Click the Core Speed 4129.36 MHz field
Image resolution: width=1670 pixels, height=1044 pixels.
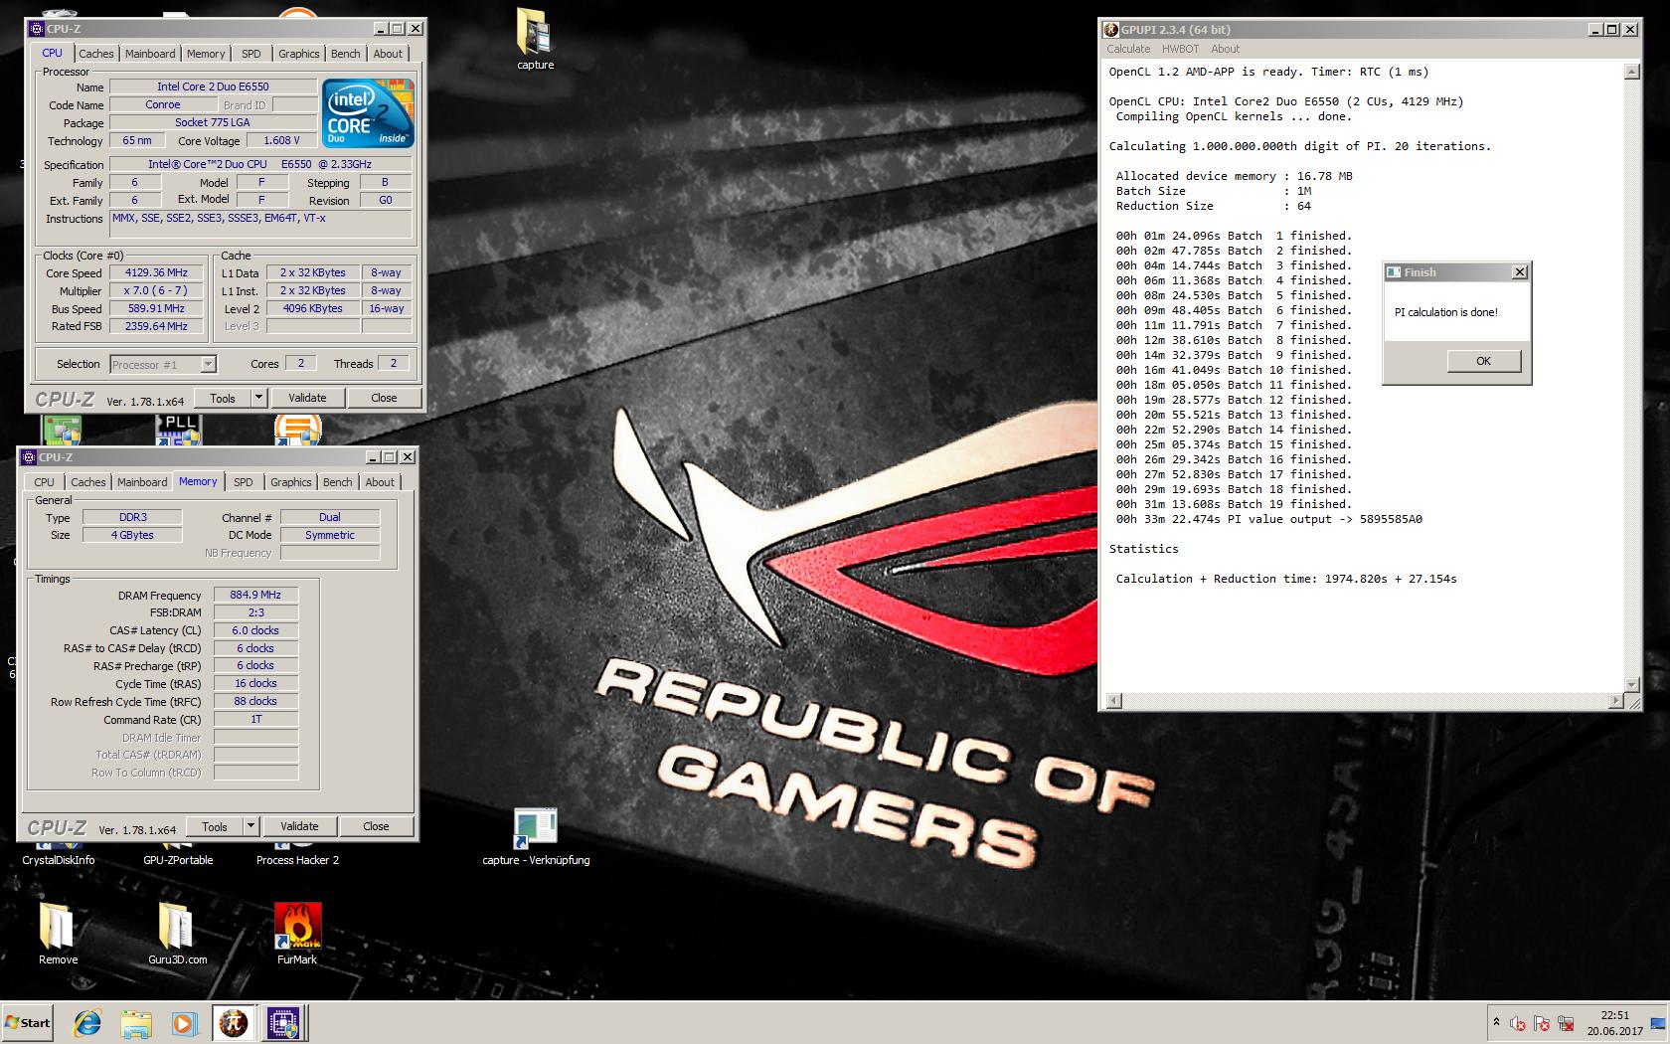coord(156,272)
